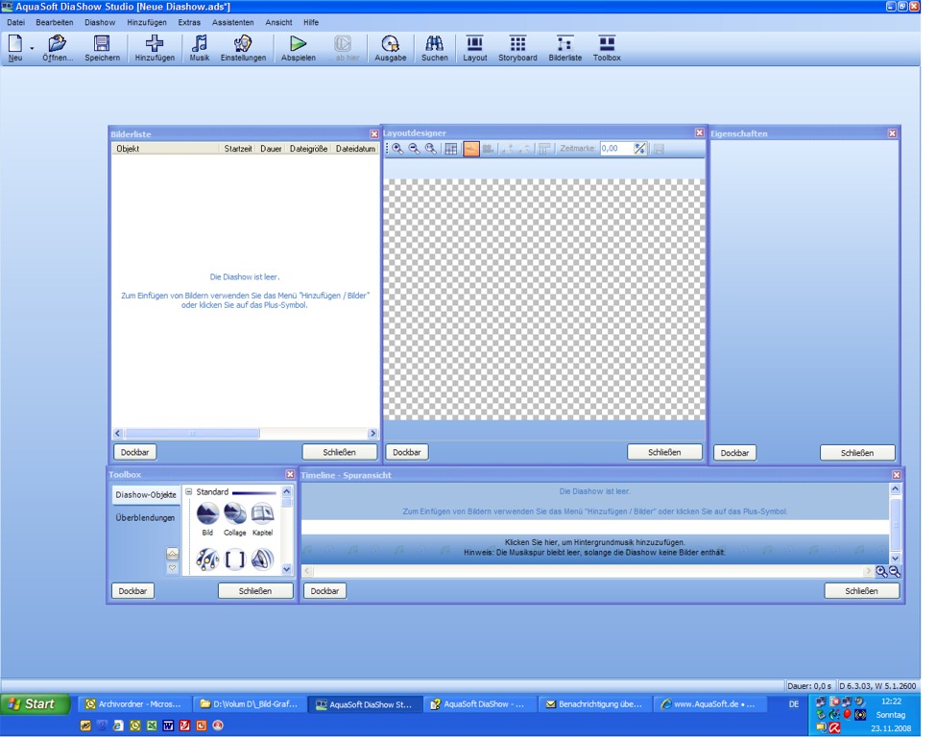Insert a Collage object from Toolbox
Image resolution: width=936 pixels, height=737 pixels.
235,517
